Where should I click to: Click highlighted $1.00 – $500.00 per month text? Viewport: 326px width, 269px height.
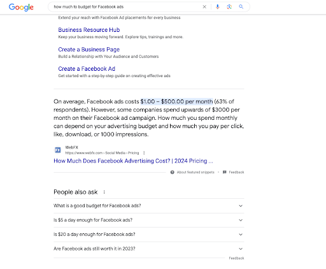[x=176, y=101]
